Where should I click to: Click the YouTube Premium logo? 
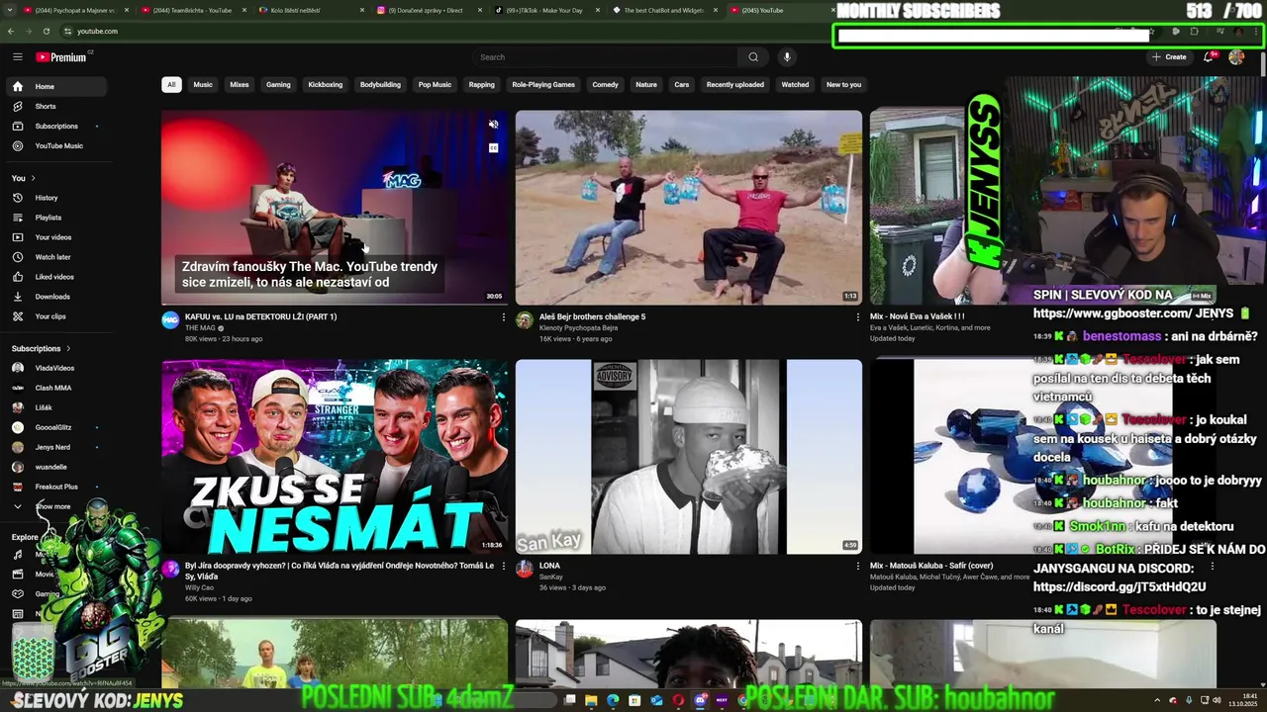61,57
